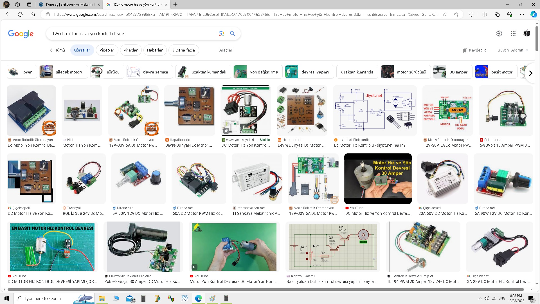This screenshot has width=540, height=304.
Task: Open Google quick settings gear
Action: [499, 33]
